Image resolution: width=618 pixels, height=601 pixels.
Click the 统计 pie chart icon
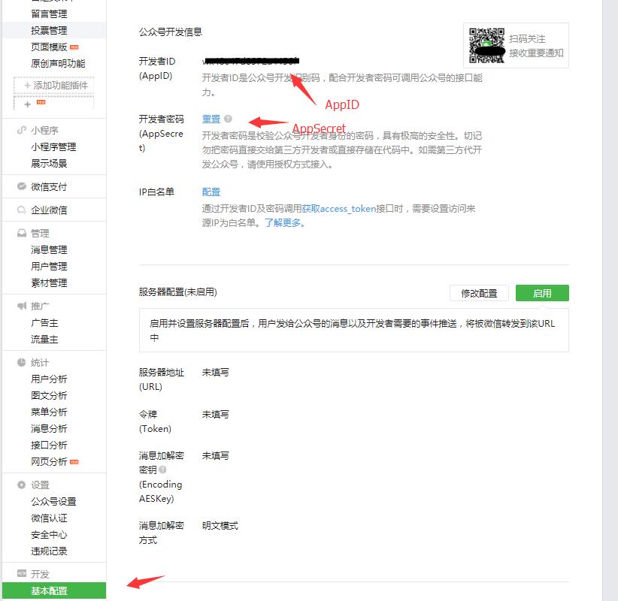pyautogui.click(x=21, y=362)
